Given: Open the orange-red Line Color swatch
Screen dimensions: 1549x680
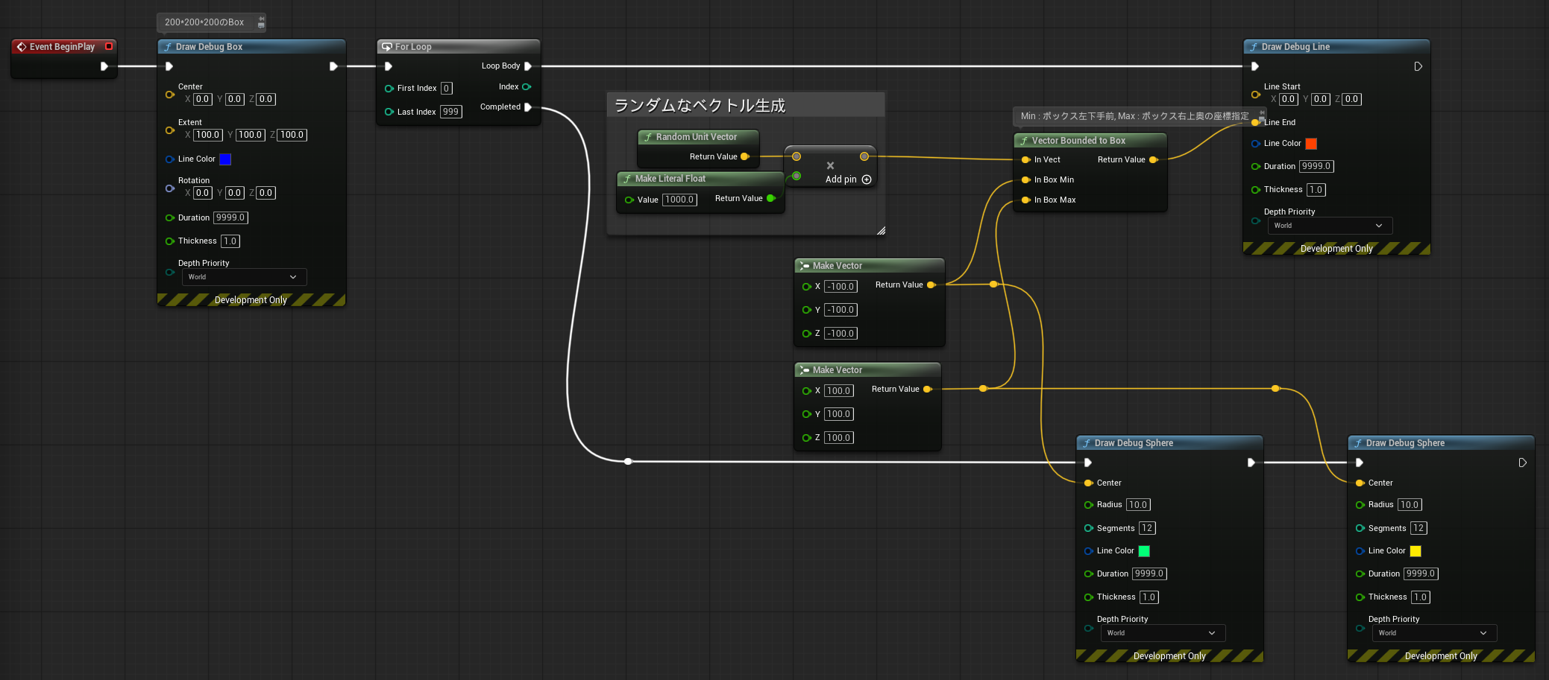Looking at the screenshot, I should point(1311,144).
